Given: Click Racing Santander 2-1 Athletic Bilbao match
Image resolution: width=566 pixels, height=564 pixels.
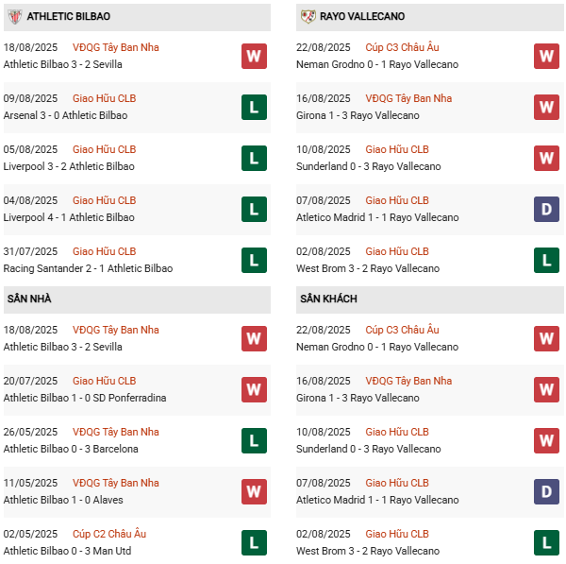Looking at the screenshot, I should pos(88,268).
